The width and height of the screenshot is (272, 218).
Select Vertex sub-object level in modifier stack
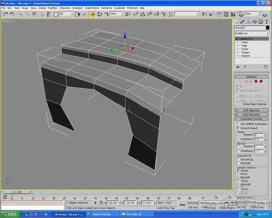pos(245,42)
